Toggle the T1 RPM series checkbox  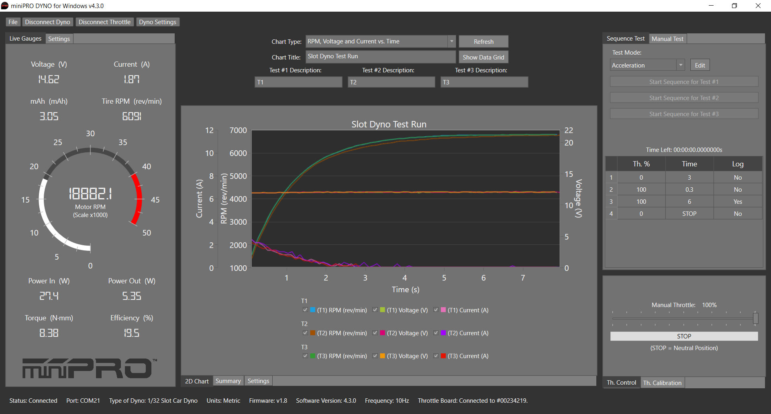tap(305, 310)
